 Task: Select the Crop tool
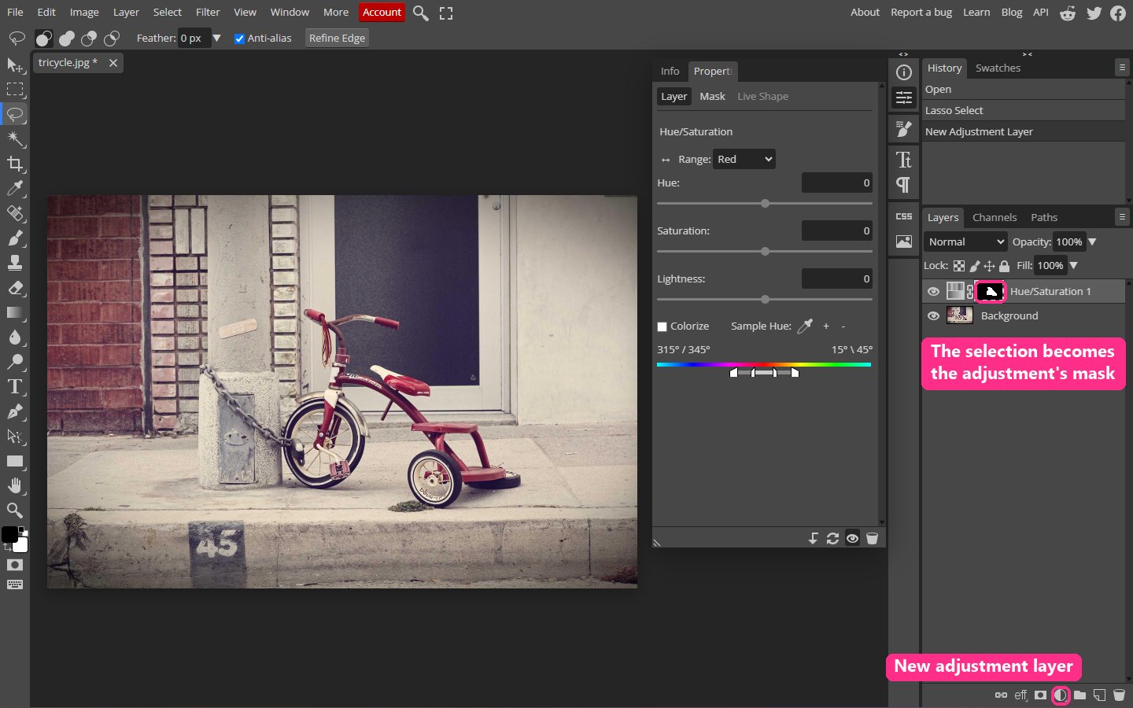click(15, 164)
